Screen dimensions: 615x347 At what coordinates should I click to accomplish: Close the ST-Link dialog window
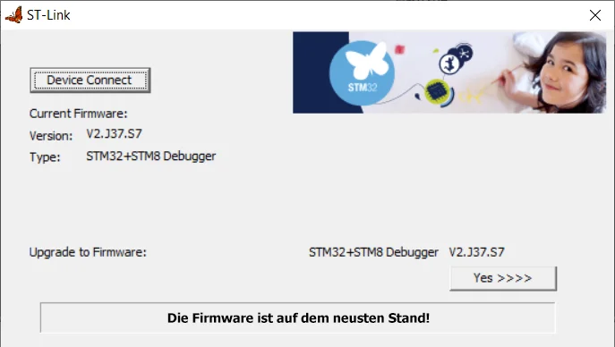[x=595, y=15]
